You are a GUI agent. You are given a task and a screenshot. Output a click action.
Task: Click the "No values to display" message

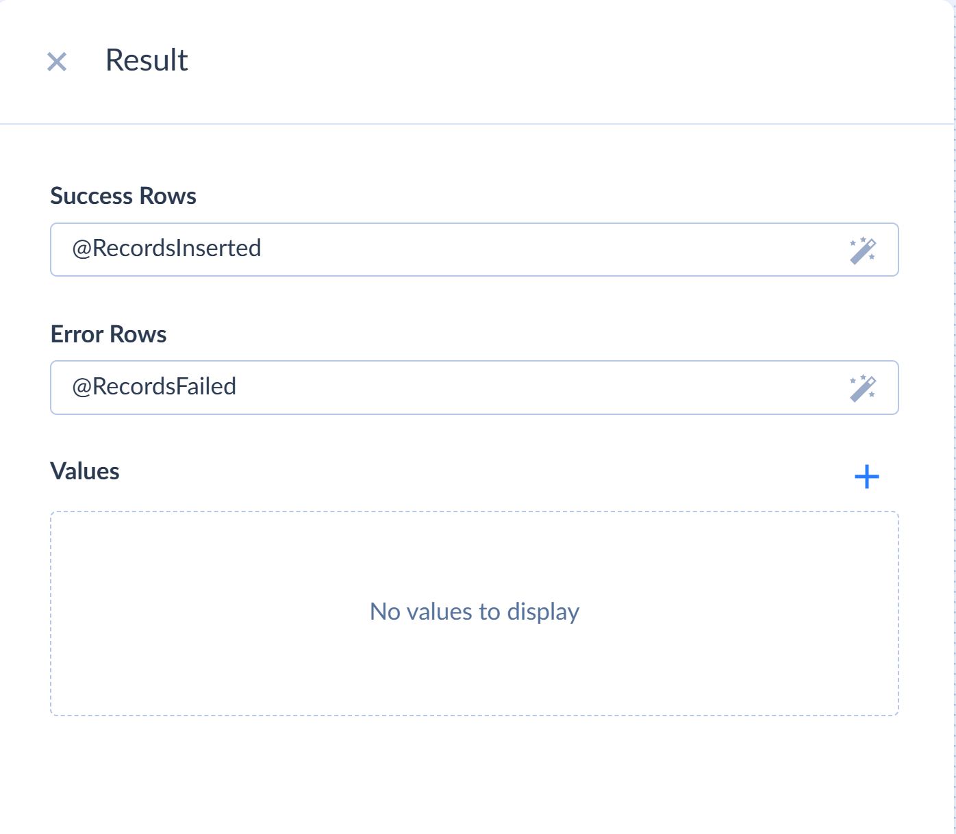474,611
